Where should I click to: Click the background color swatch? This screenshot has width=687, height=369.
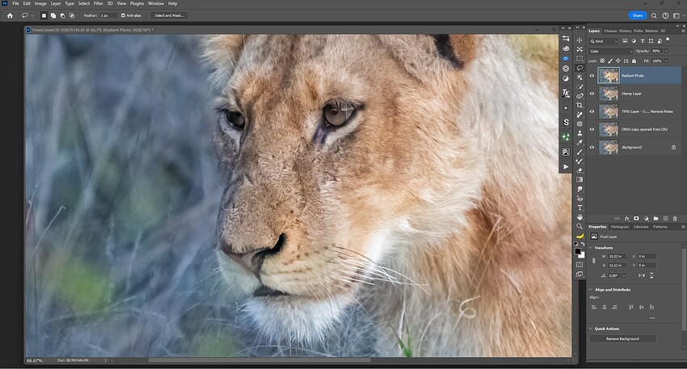coord(582,255)
